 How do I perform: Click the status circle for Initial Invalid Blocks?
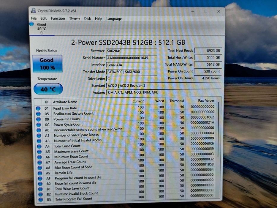39,141
